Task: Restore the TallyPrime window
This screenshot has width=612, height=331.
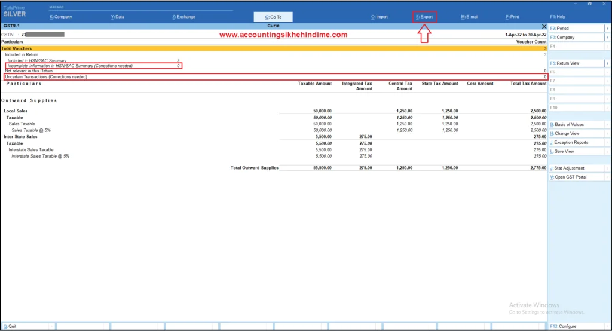Action: coord(590,4)
